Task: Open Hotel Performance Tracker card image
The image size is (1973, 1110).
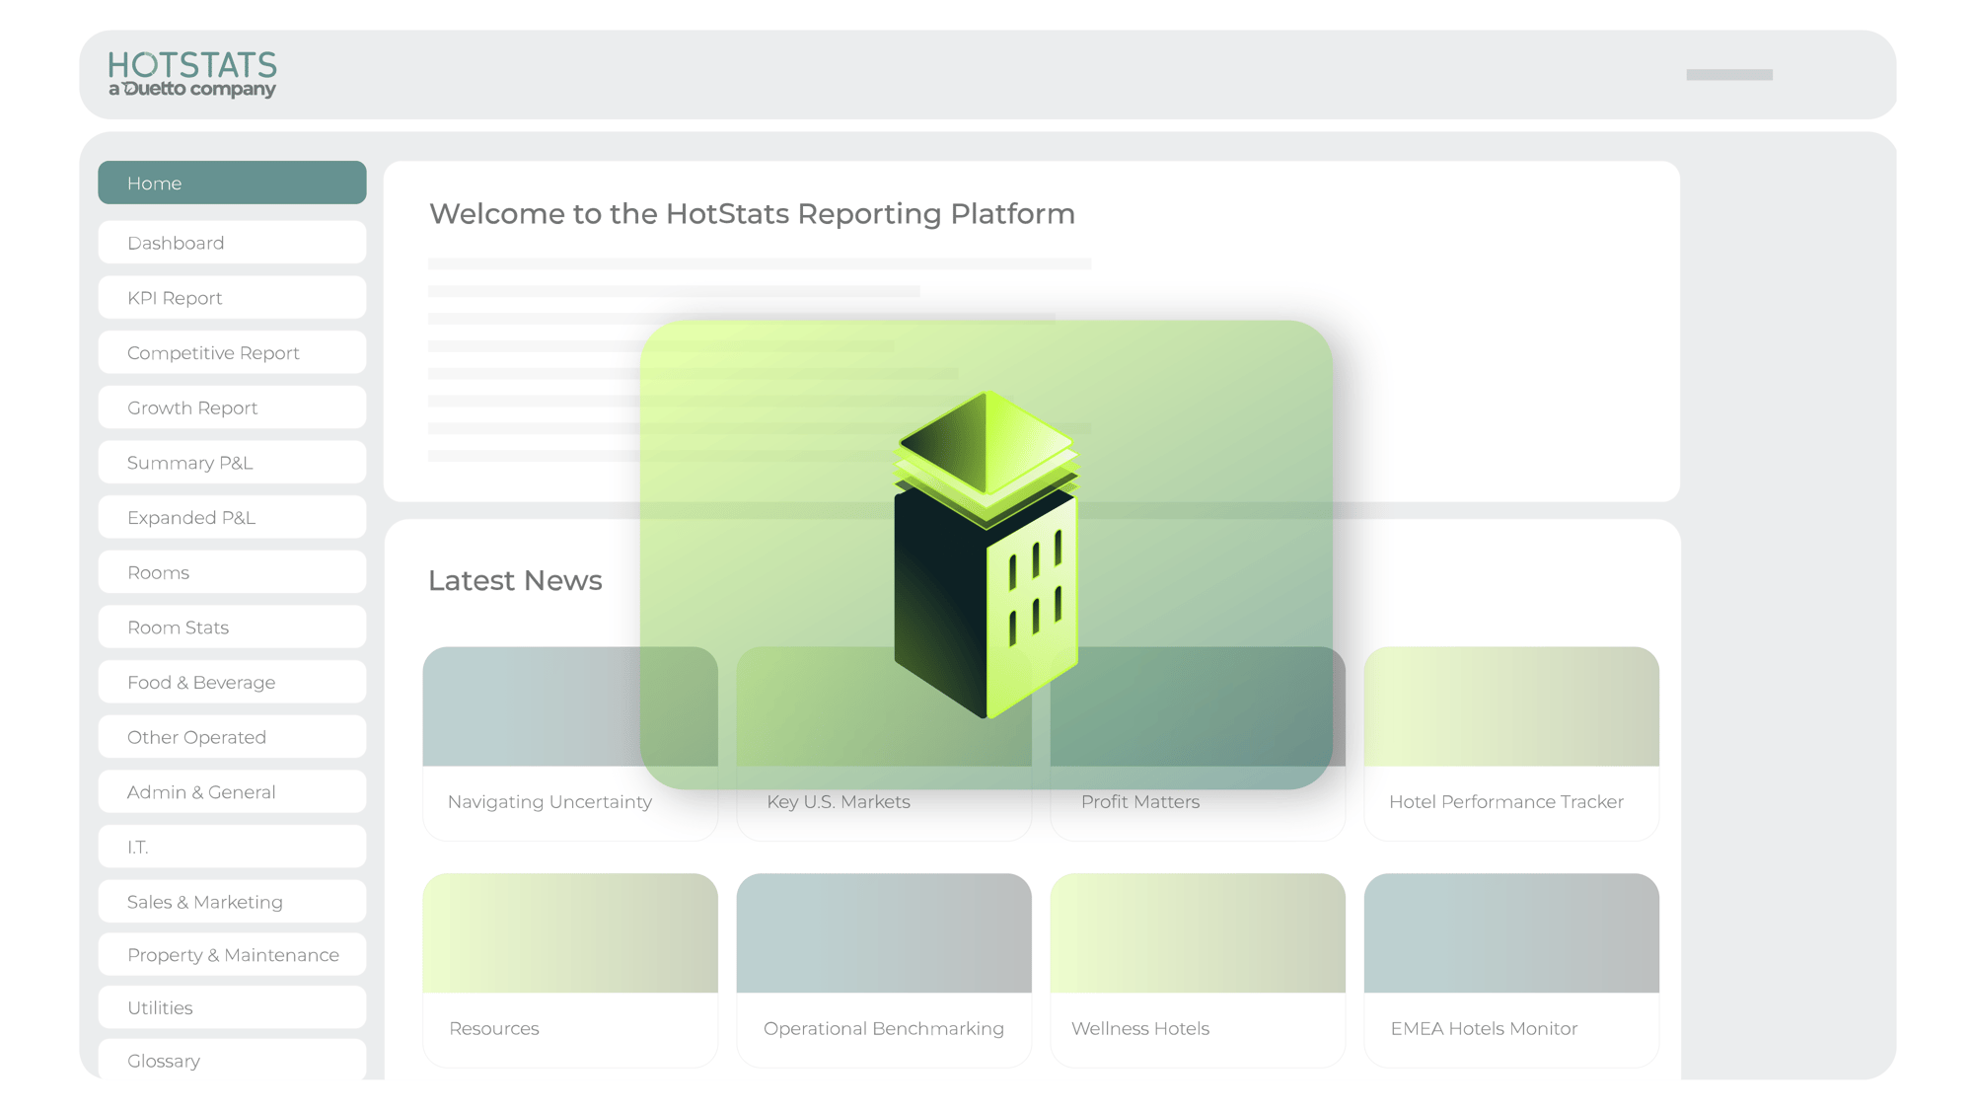Action: [x=1510, y=706]
